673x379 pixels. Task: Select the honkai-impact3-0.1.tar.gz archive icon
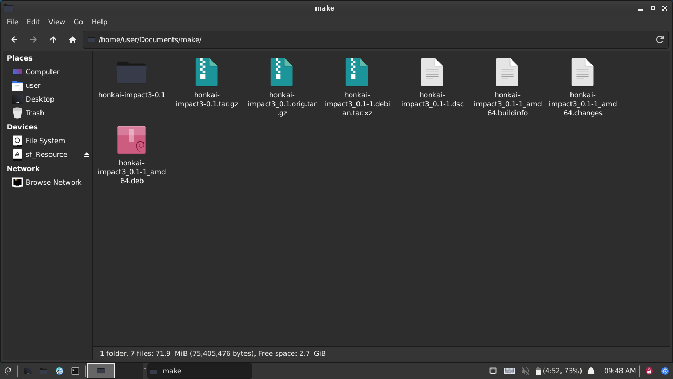point(206,73)
